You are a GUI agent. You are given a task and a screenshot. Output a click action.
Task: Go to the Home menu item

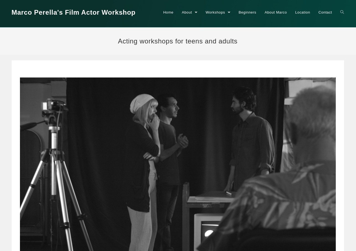[x=168, y=12]
